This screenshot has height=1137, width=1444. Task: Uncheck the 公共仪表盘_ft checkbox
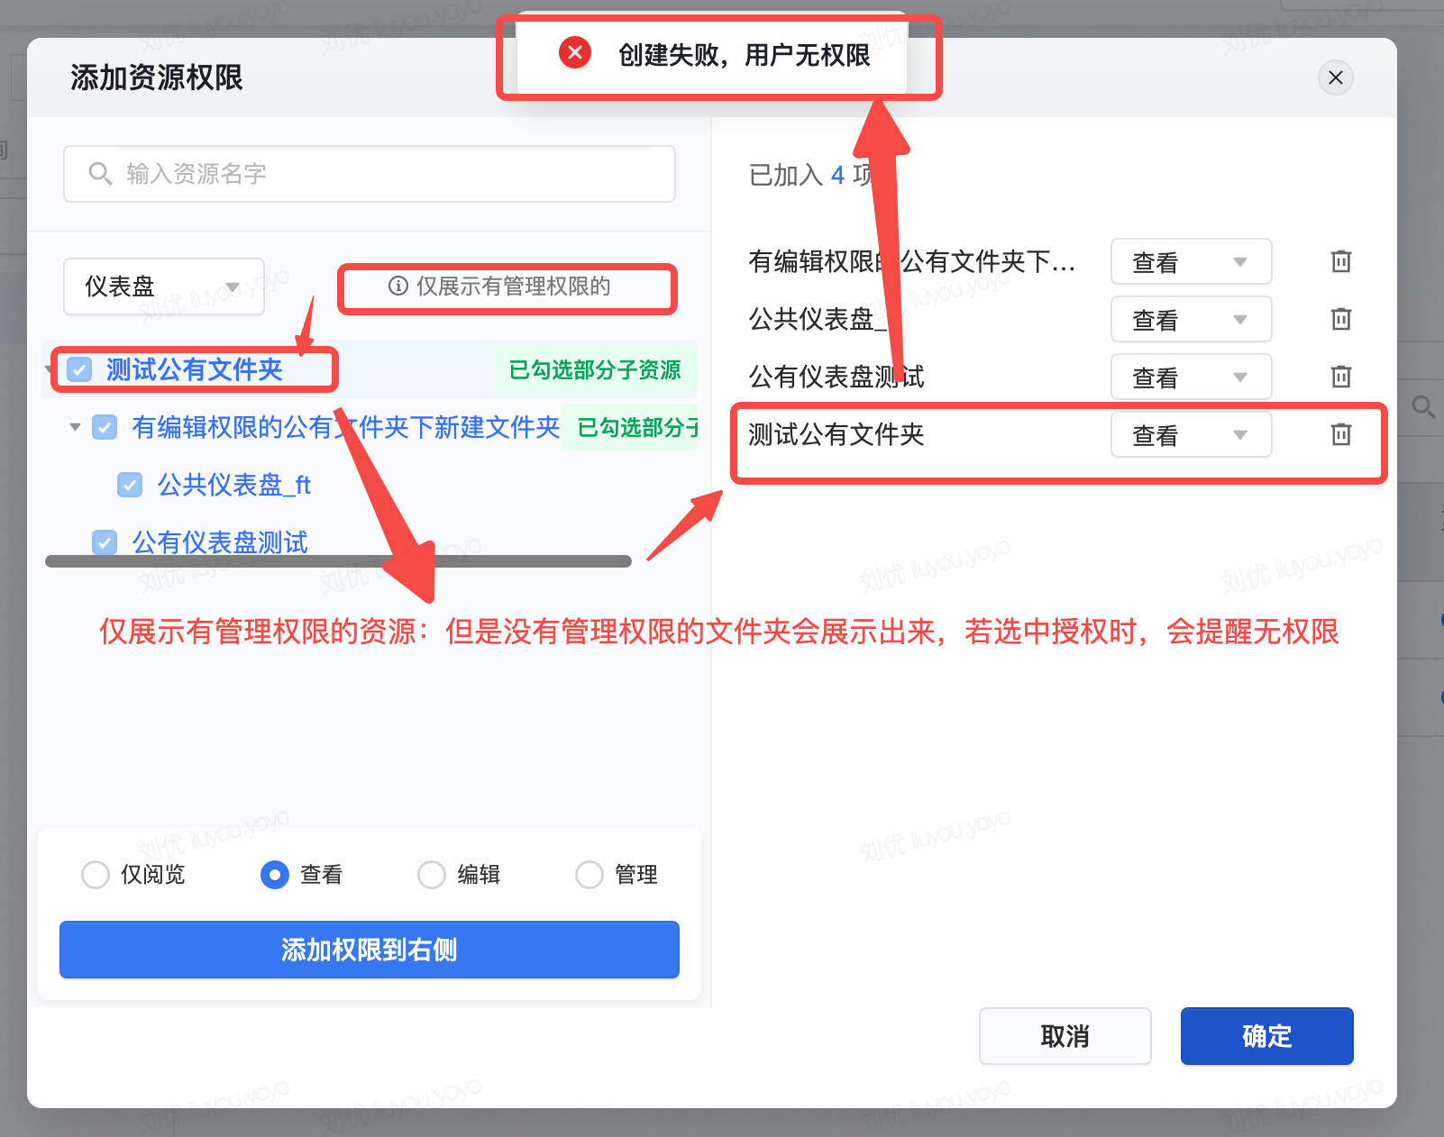coord(130,485)
